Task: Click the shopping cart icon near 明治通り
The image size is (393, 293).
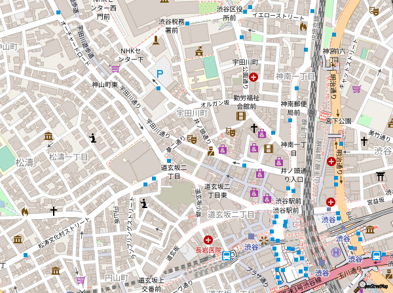Action: 356,88
